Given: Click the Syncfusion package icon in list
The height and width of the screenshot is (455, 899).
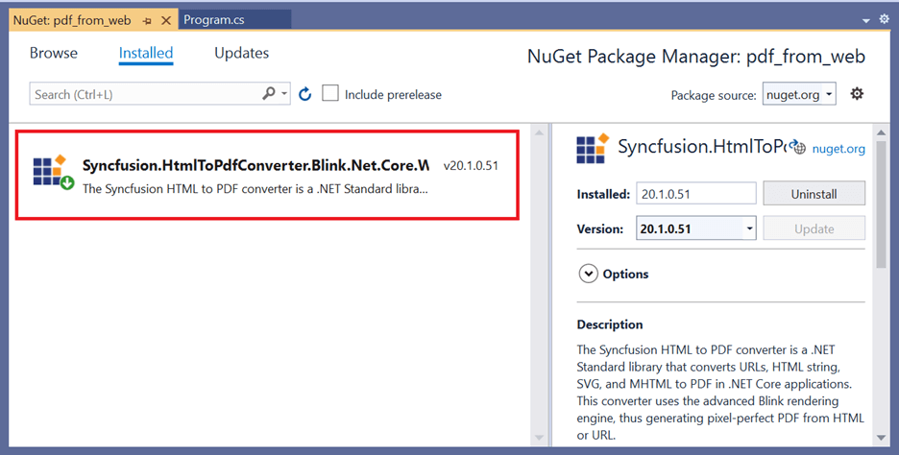Looking at the screenshot, I should (x=53, y=173).
